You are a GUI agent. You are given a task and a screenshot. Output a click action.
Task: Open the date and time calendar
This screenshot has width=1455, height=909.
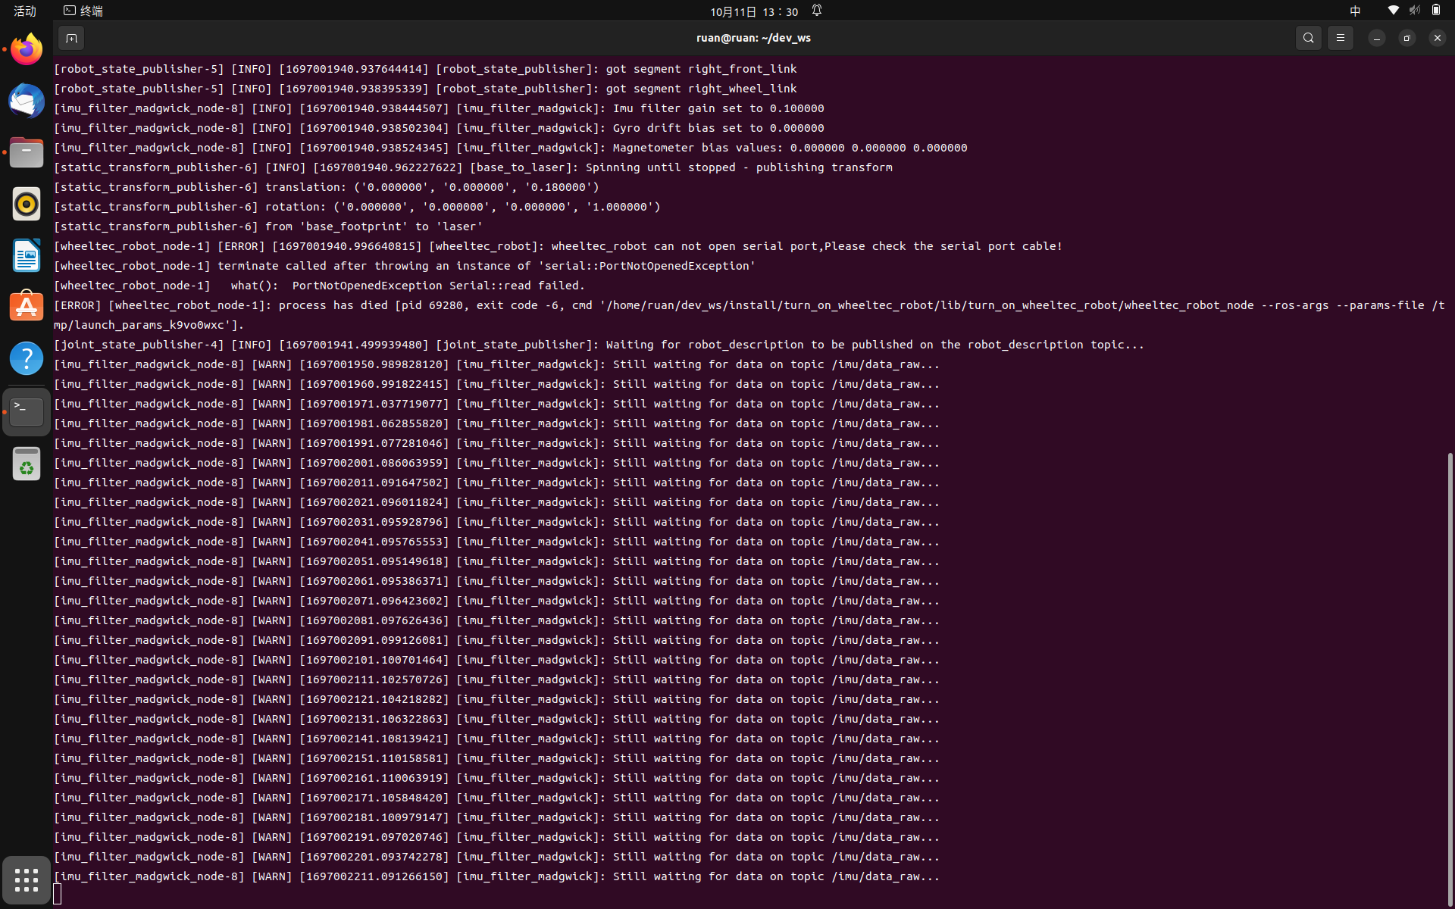tap(754, 11)
